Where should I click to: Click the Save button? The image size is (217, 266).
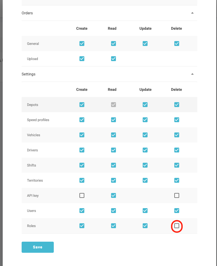38,247
